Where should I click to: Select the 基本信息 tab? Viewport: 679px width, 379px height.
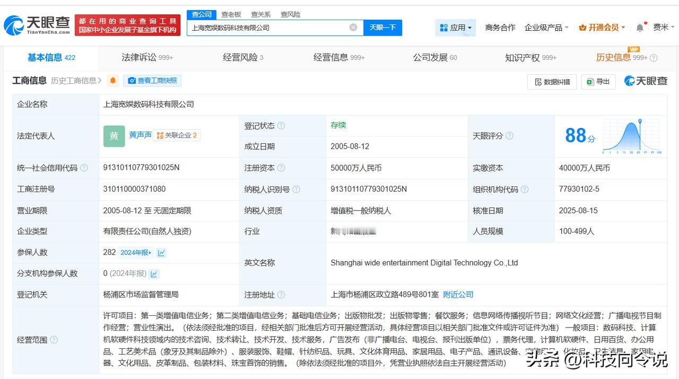coord(51,57)
